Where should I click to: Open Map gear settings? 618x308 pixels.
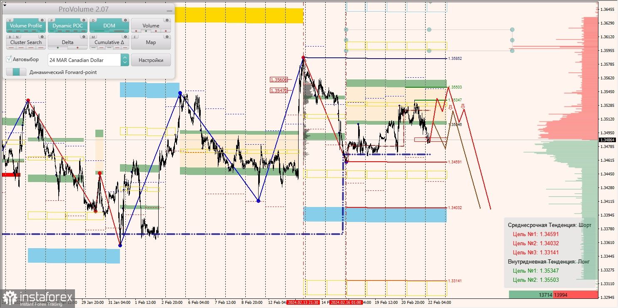coord(167,37)
